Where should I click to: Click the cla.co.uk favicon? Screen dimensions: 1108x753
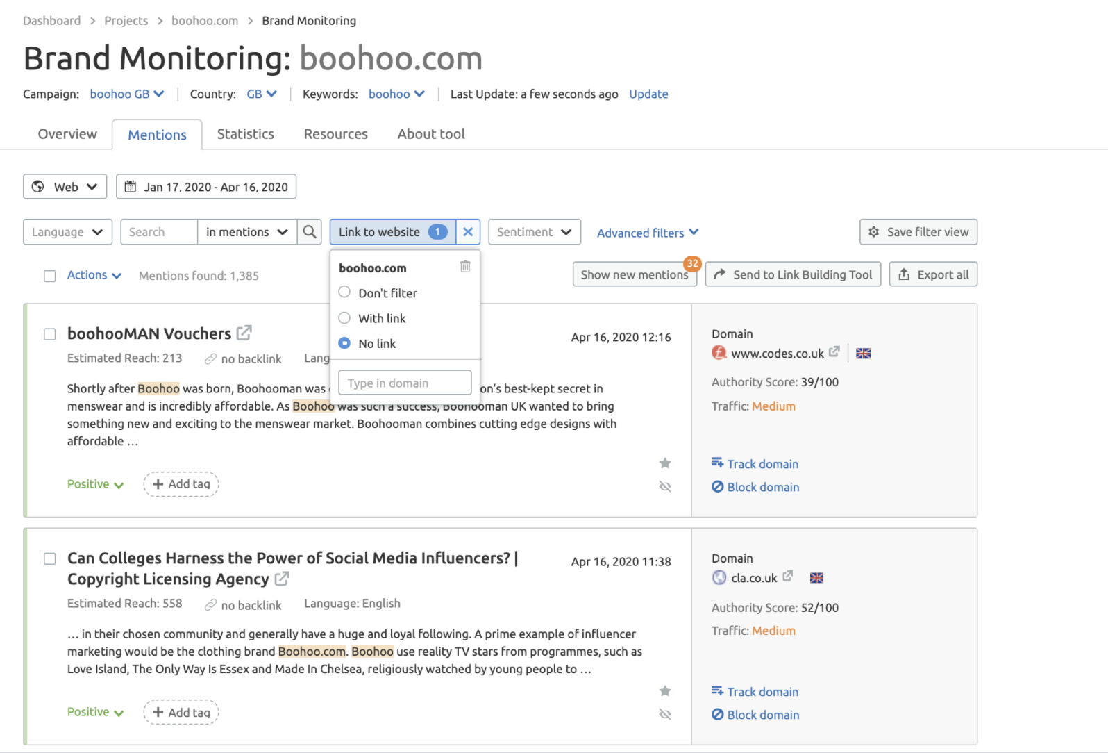(719, 577)
